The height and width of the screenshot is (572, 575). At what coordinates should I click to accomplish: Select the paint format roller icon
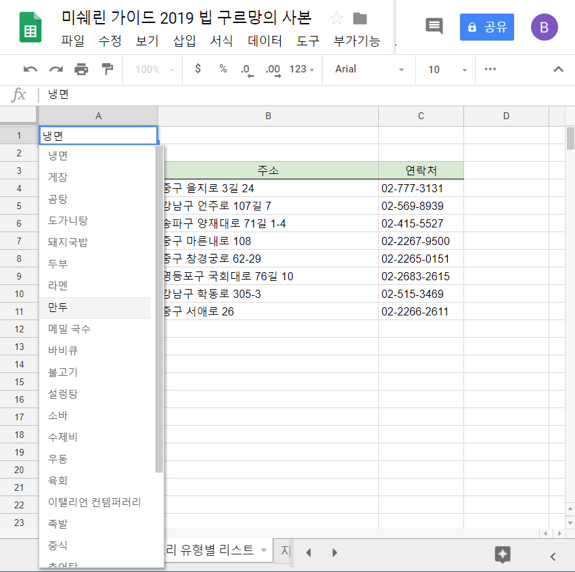point(107,69)
